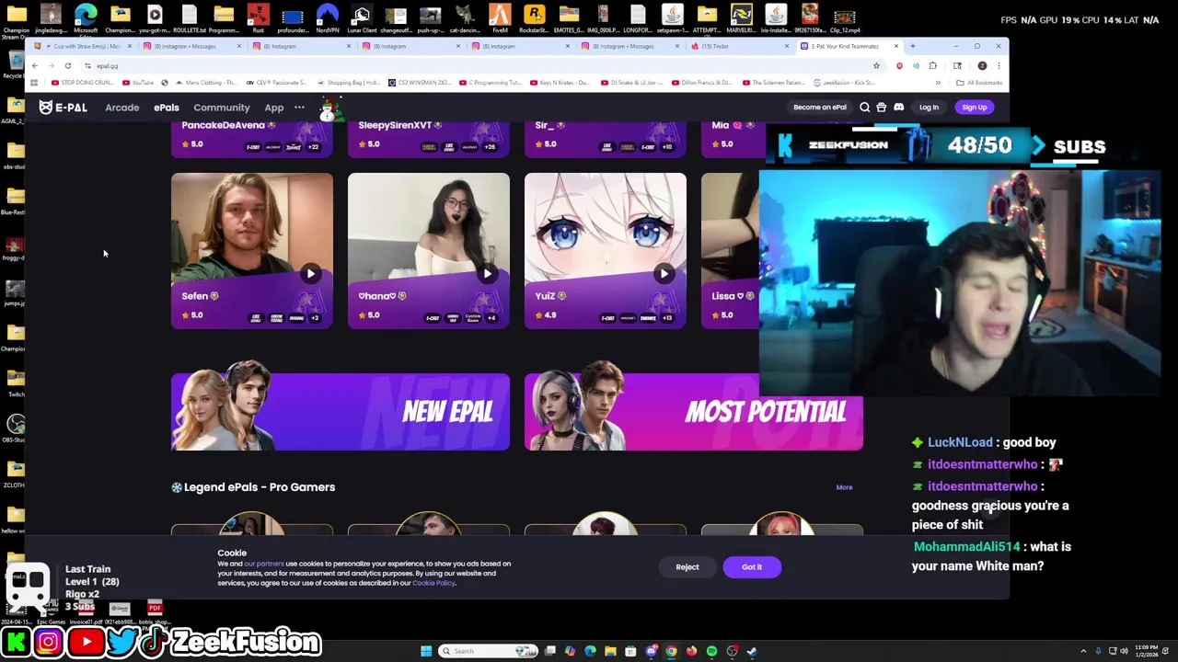Click the E-PAL logo in the header

[63, 108]
